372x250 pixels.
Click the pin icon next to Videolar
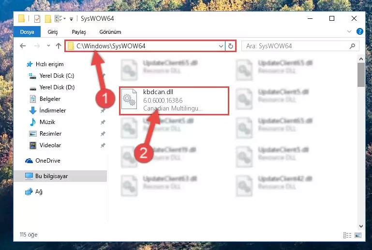point(103,145)
